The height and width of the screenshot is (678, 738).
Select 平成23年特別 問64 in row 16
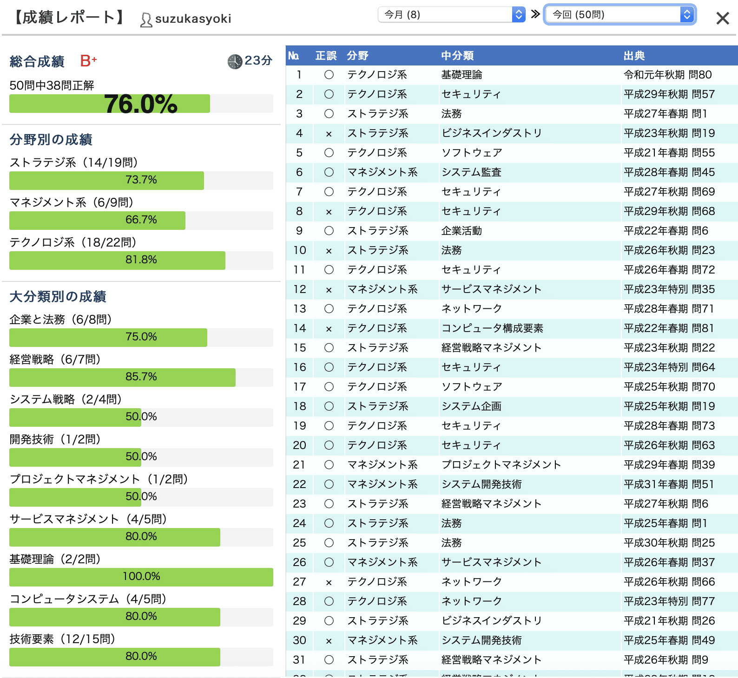pyautogui.click(x=669, y=367)
